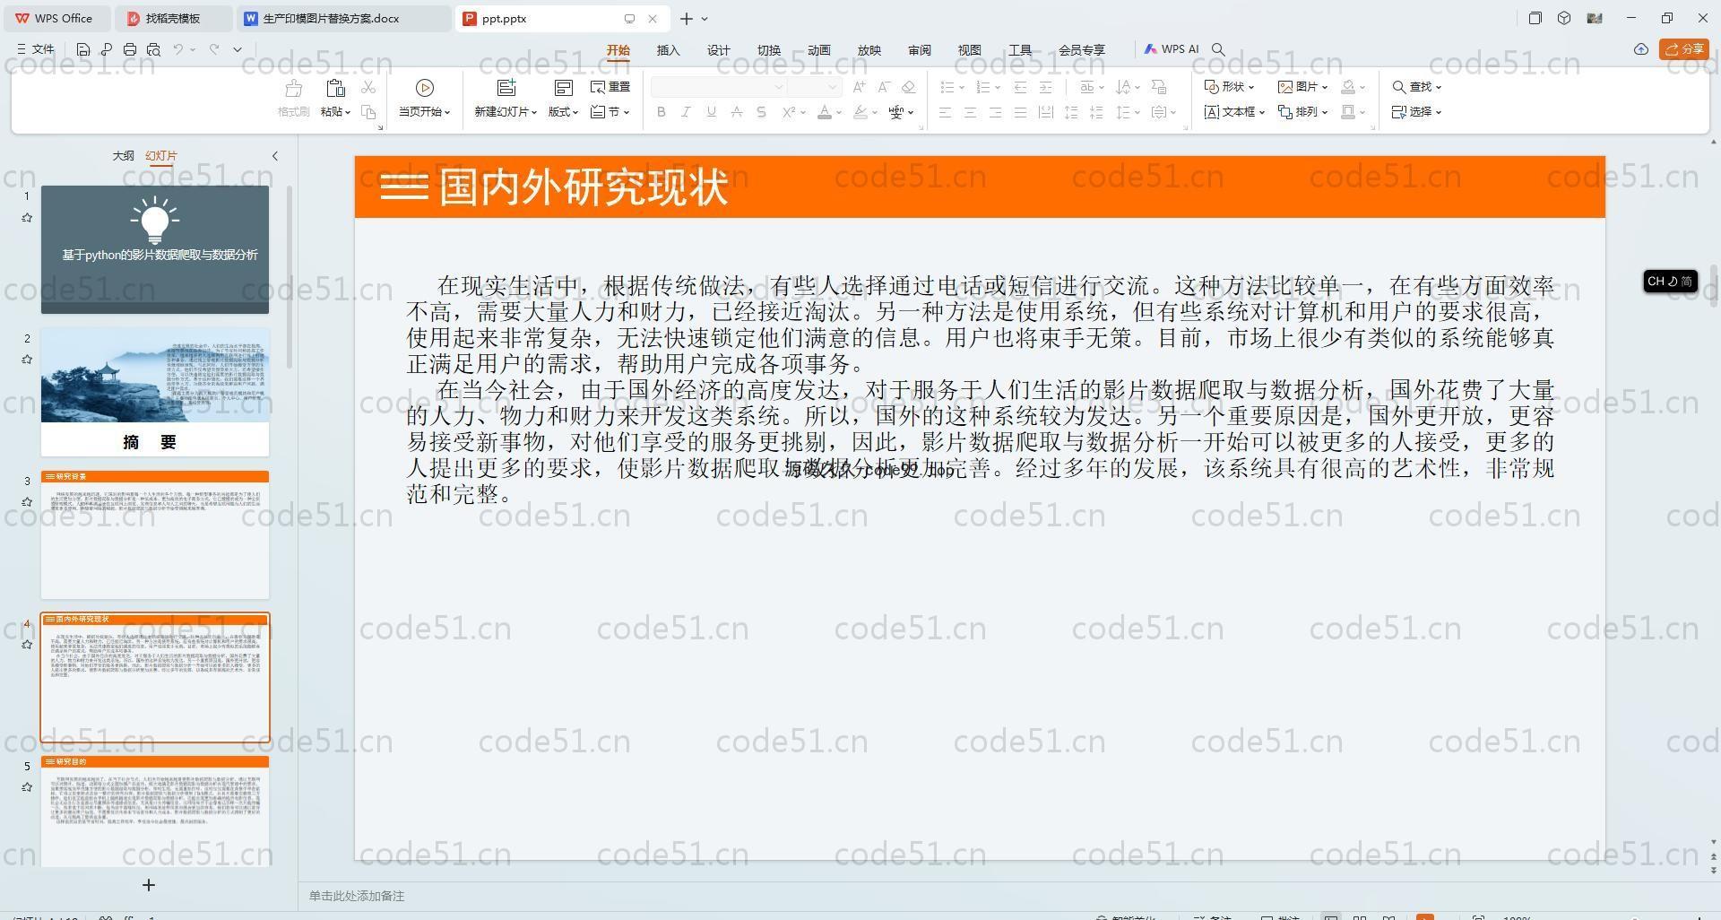Select slide 1 thumbnail with lightbulb

click(154, 249)
